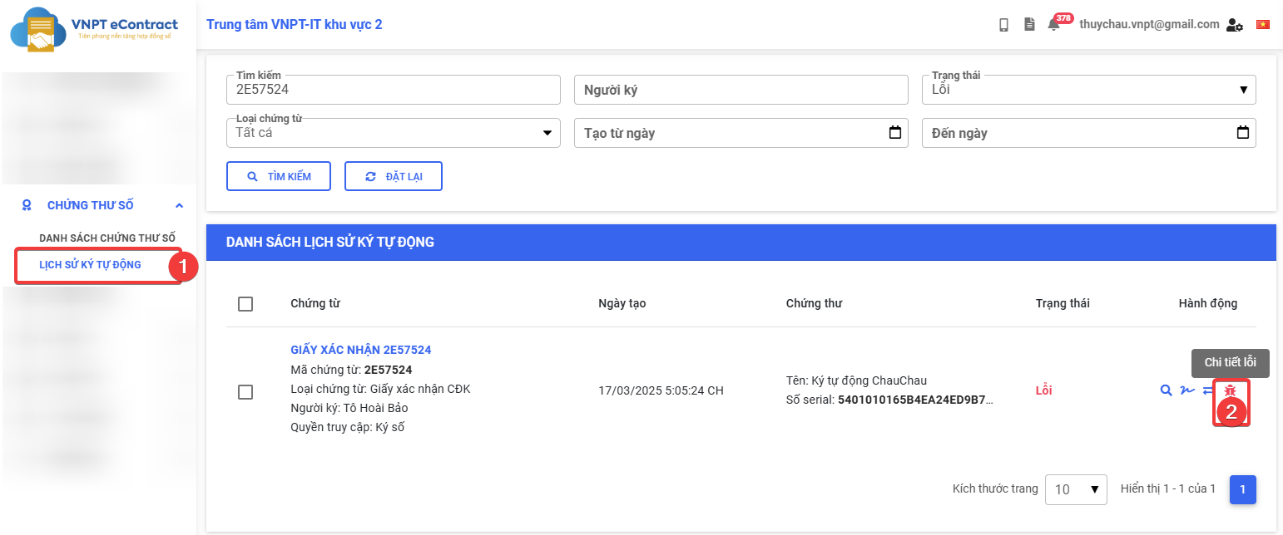1283x535 pixels.
Task: Collapse the CHỨNG THƯ SỐ menu chevron
Action: (x=179, y=205)
